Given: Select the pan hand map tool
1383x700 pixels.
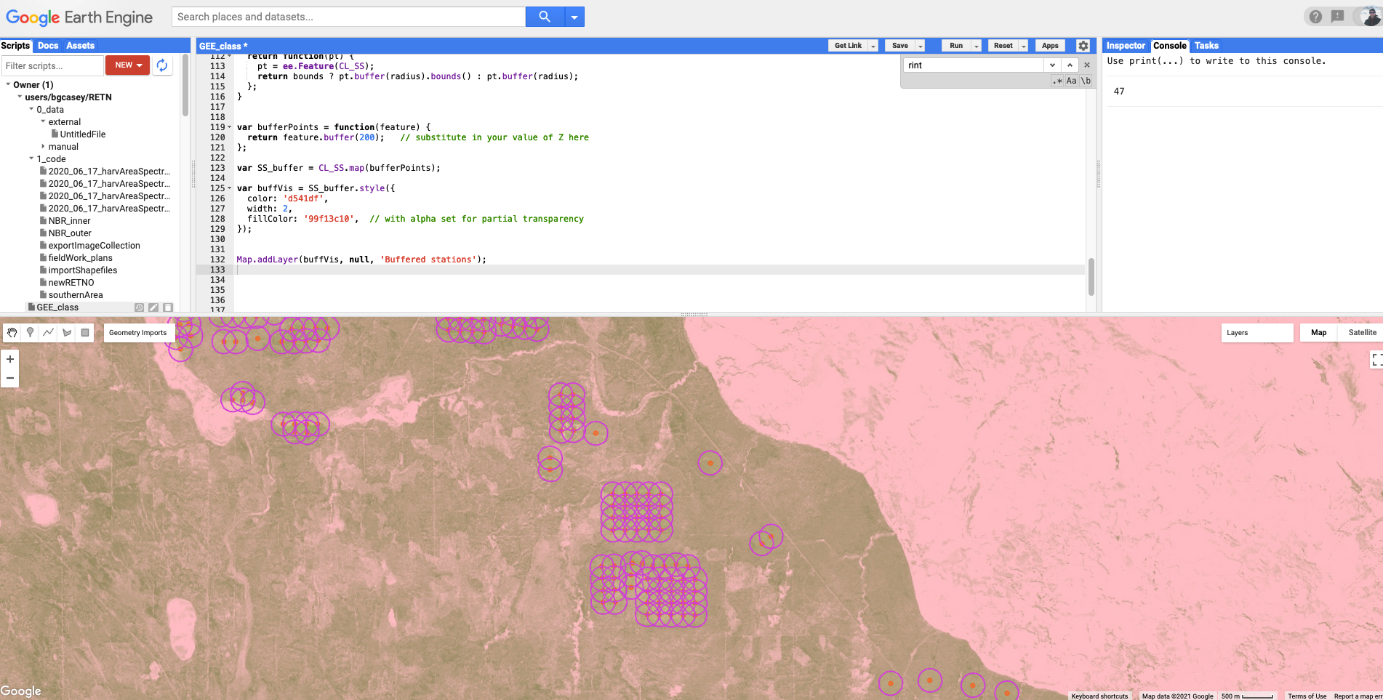Looking at the screenshot, I should (x=12, y=332).
